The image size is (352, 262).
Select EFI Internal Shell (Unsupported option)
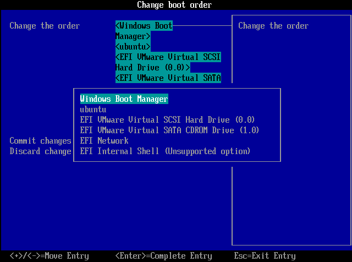click(165, 151)
